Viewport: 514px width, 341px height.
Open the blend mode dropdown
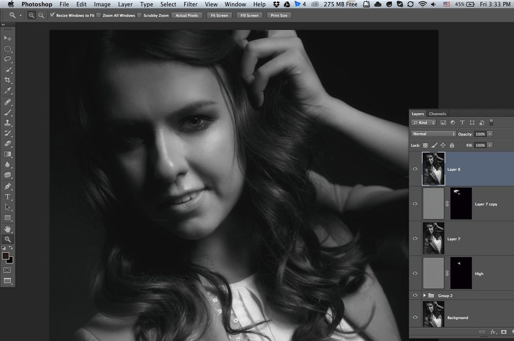coord(433,134)
